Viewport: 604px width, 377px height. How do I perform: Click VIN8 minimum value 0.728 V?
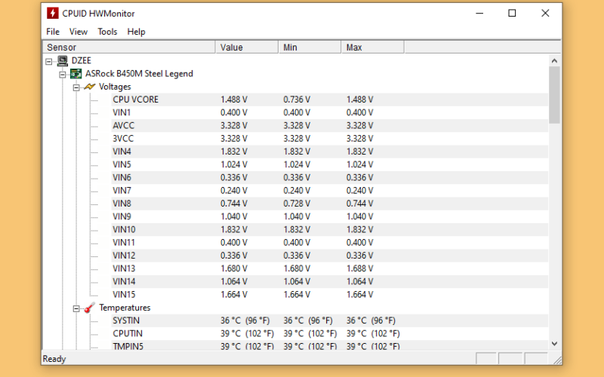pos(297,203)
